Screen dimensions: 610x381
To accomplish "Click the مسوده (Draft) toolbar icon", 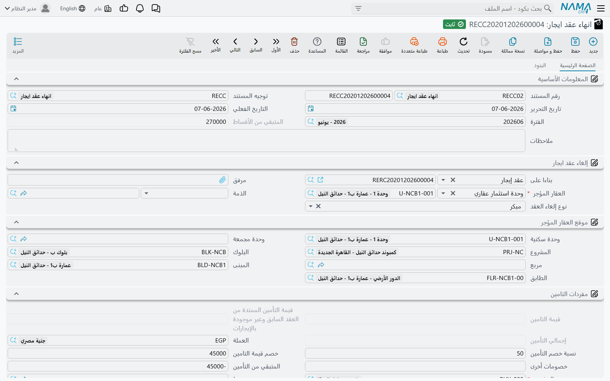I will [485, 42].
